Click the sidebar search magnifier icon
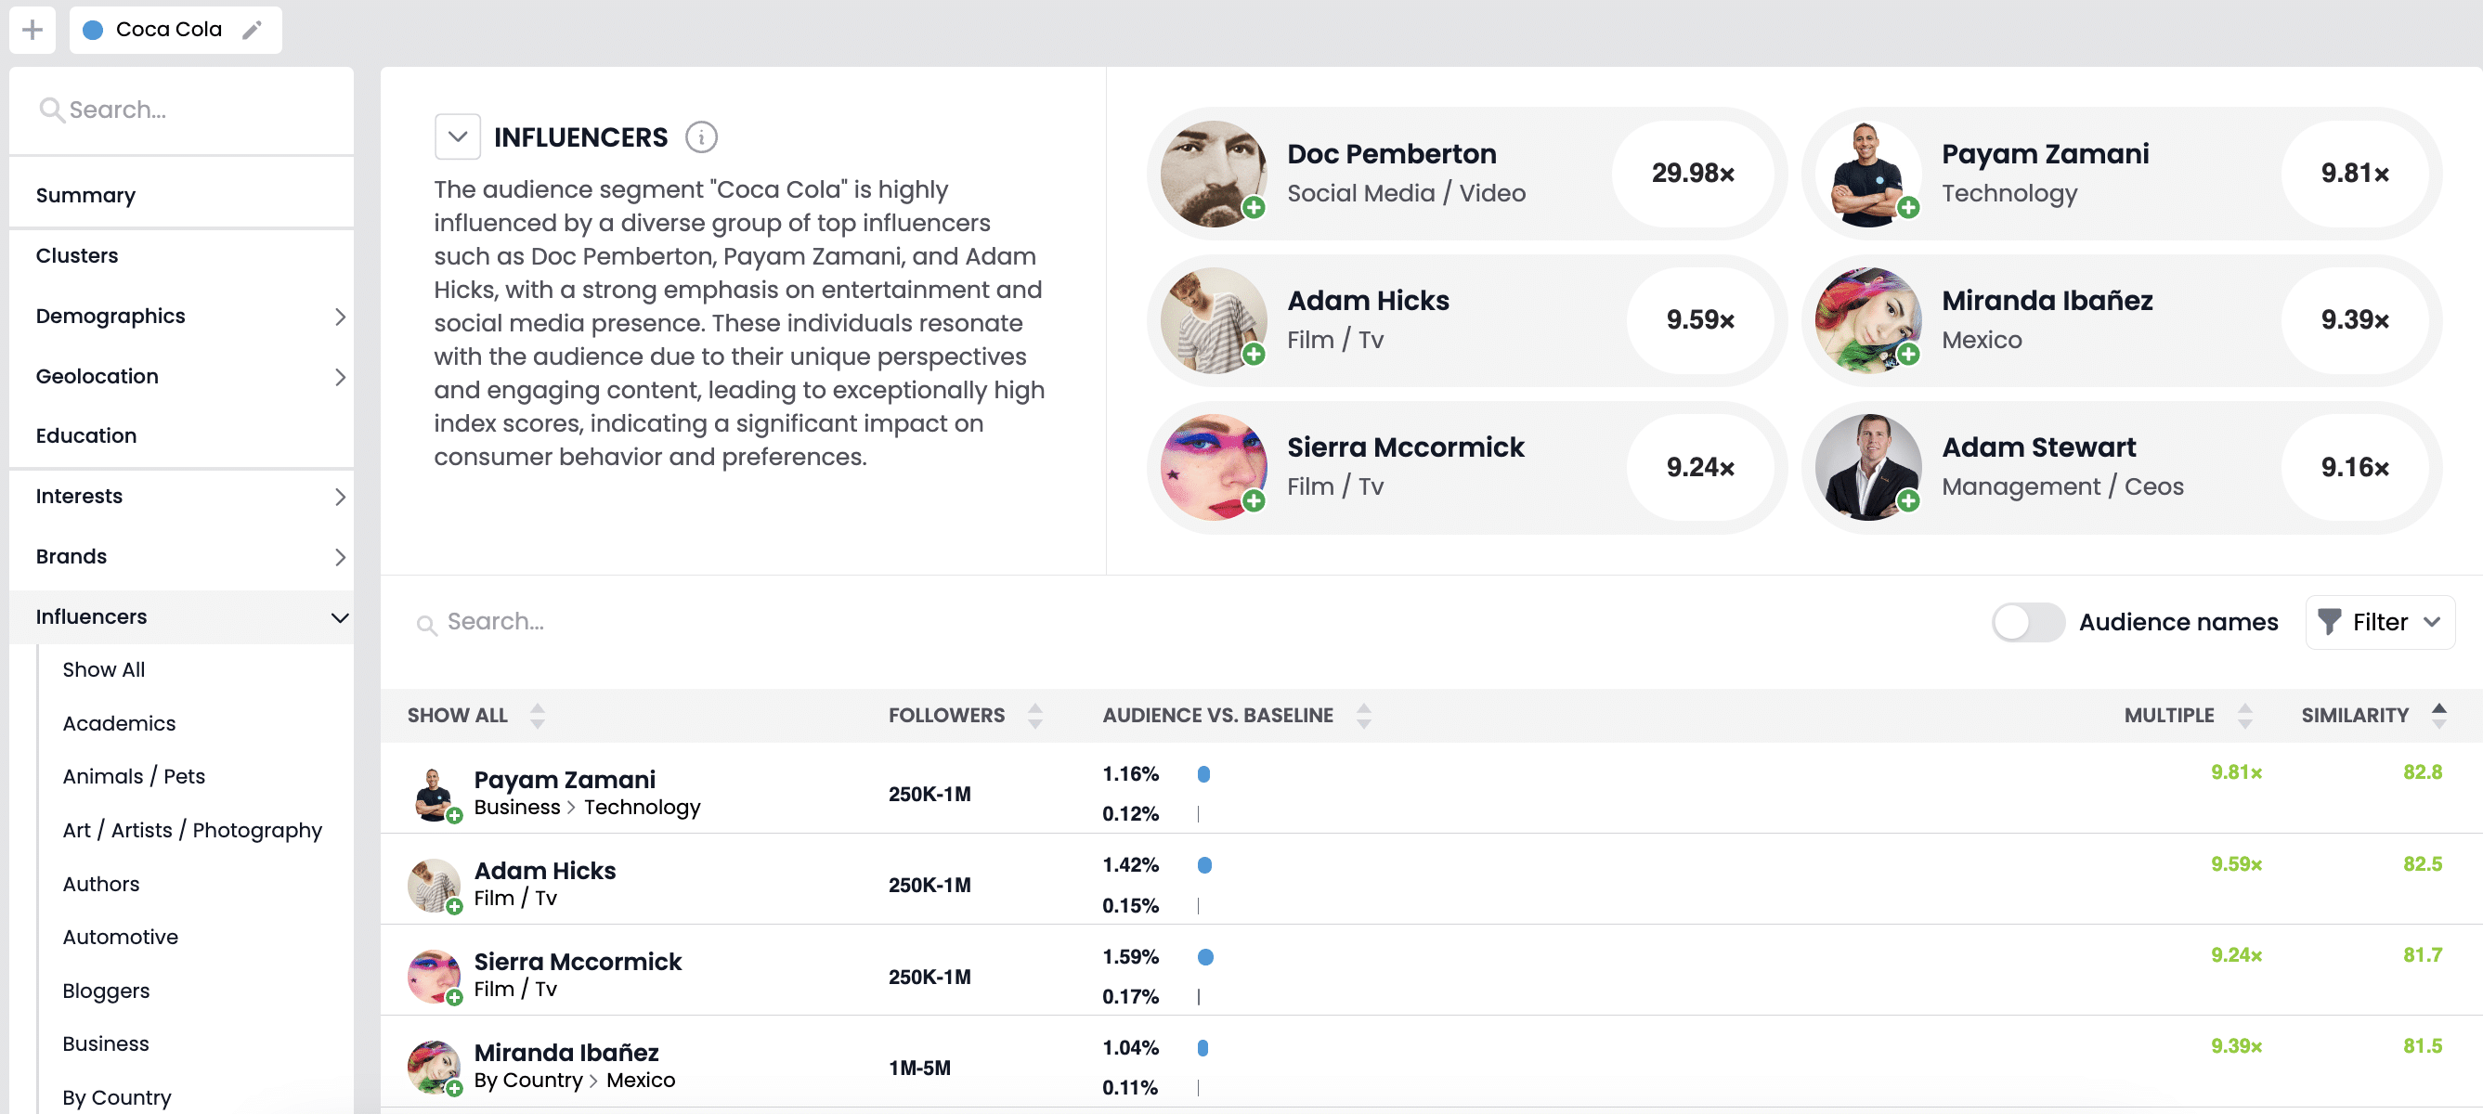 click(50, 110)
